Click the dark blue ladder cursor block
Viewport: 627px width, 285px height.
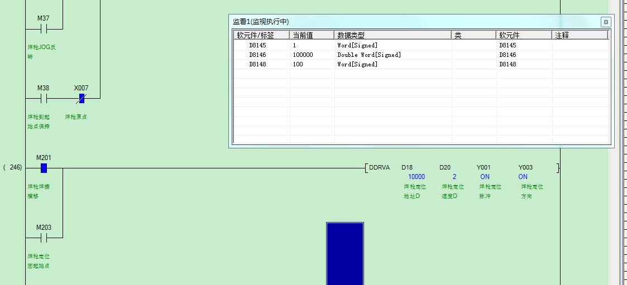(x=345, y=253)
